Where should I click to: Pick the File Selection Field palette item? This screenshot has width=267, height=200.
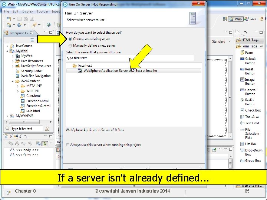click(x=250, y=133)
